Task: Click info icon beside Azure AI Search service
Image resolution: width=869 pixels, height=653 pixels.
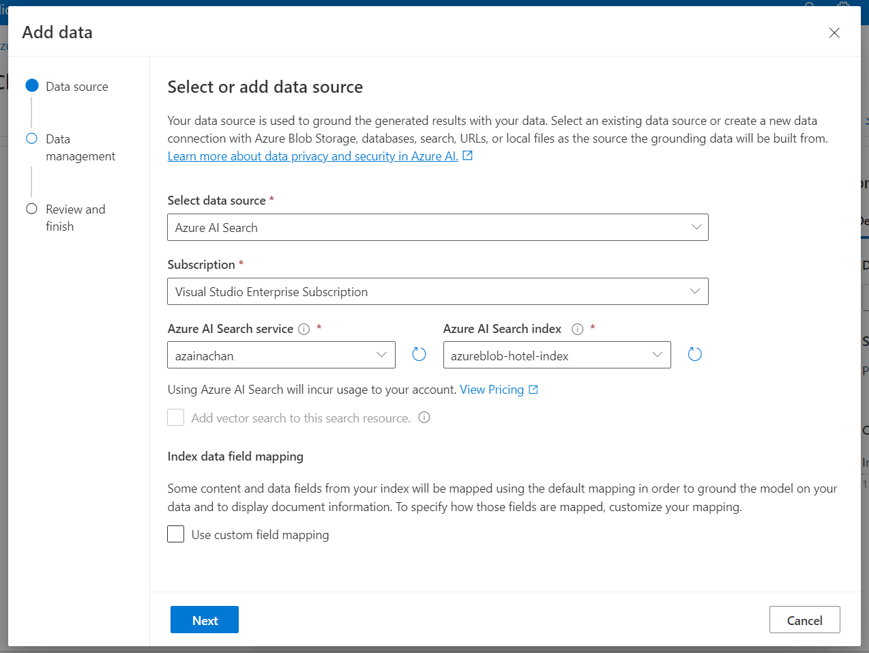Action: pos(304,330)
